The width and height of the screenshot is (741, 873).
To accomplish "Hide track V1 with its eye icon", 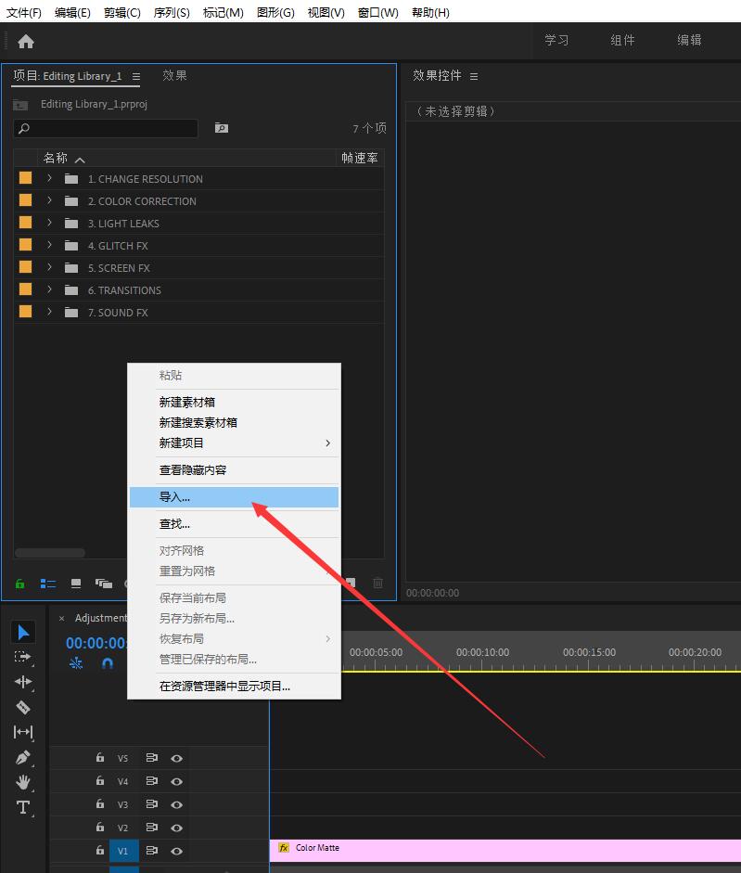I will (x=176, y=851).
